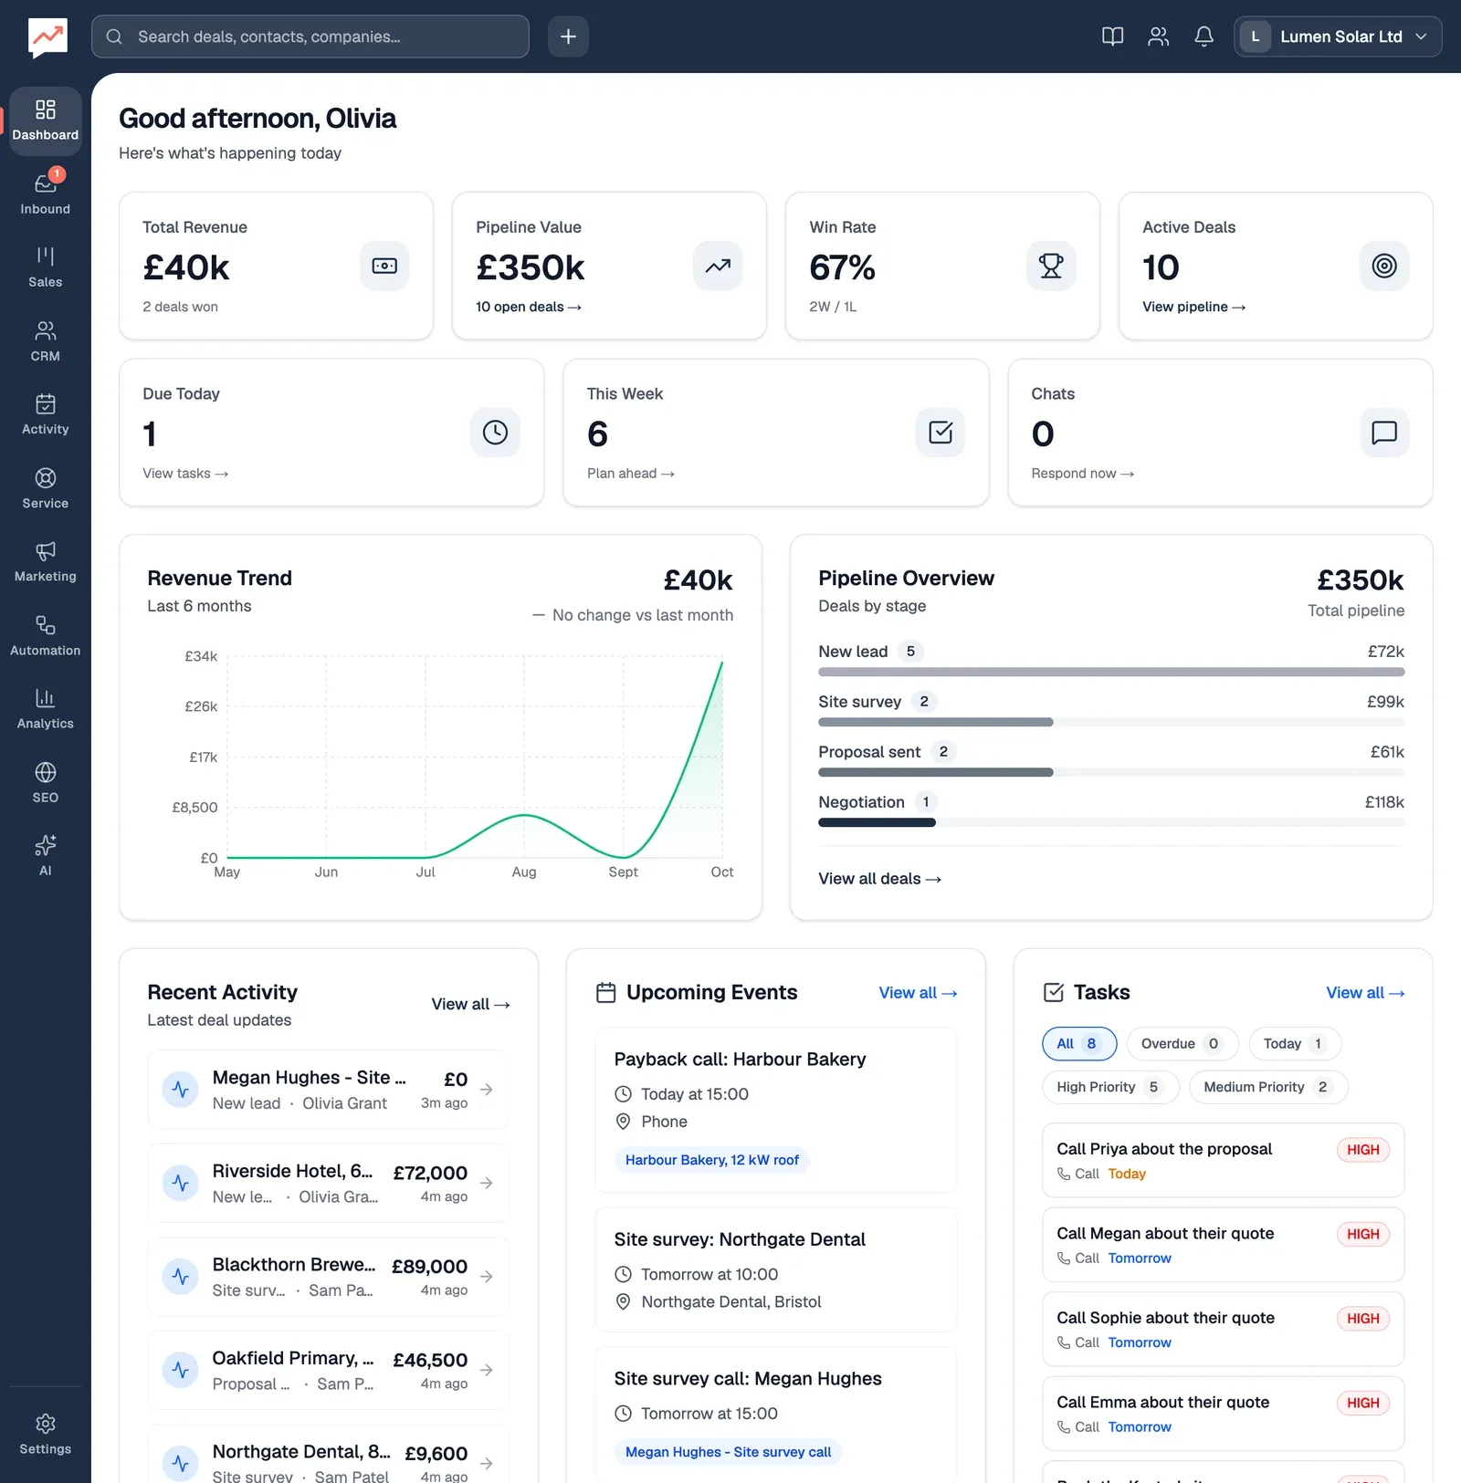
Task: Open Northgate Dental activity row arrow
Action: click(487, 1463)
